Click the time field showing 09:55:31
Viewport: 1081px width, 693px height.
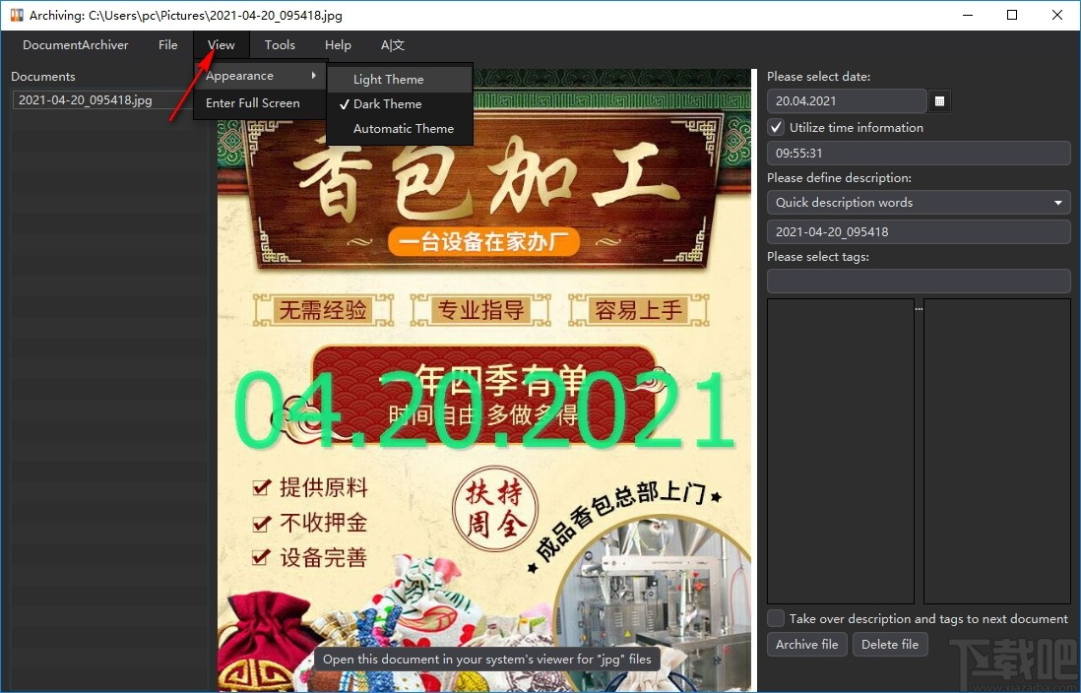tap(918, 153)
